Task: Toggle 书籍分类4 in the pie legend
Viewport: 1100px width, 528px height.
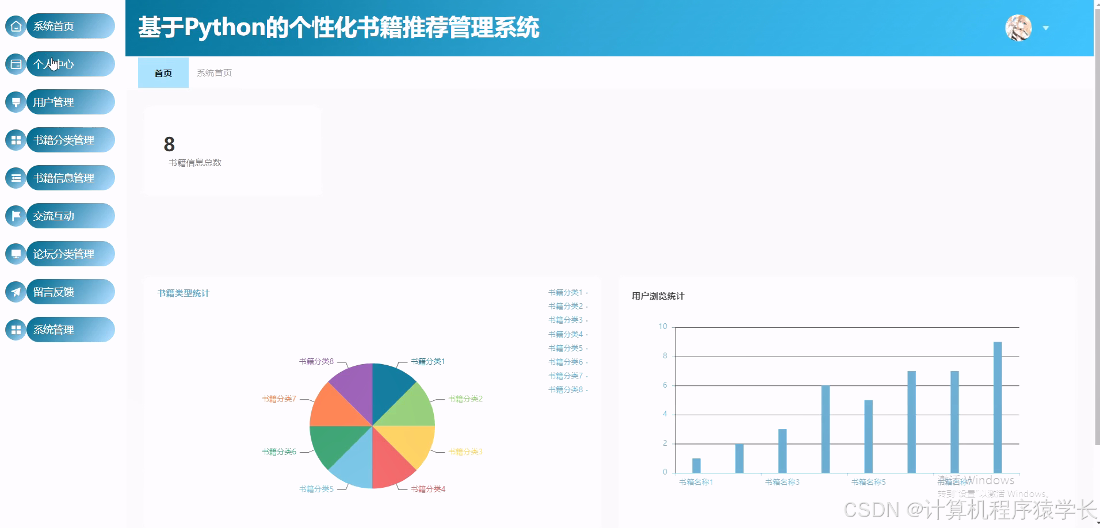Action: pos(567,334)
